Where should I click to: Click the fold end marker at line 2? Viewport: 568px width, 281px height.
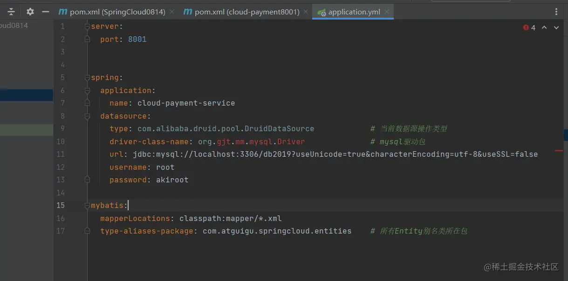click(87, 40)
